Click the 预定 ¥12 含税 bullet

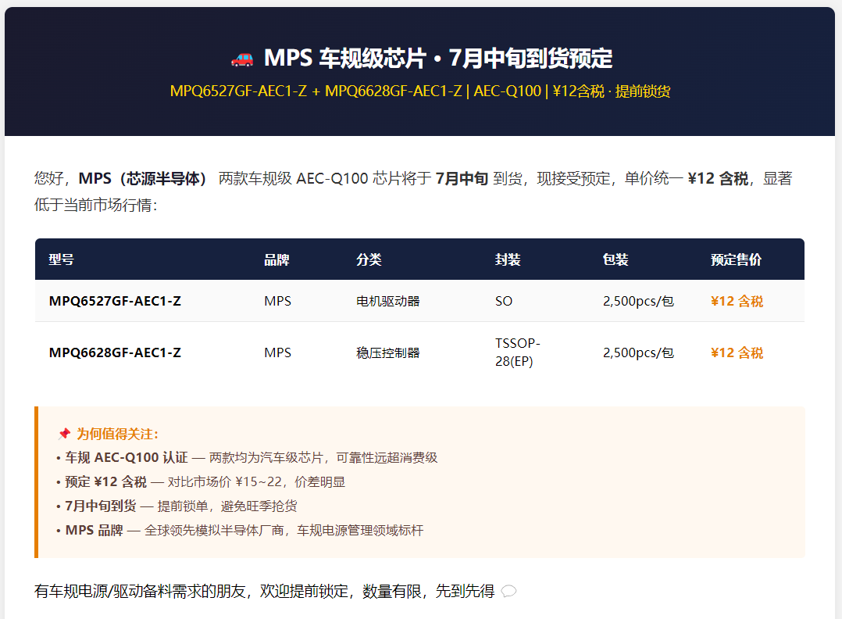coord(201,481)
